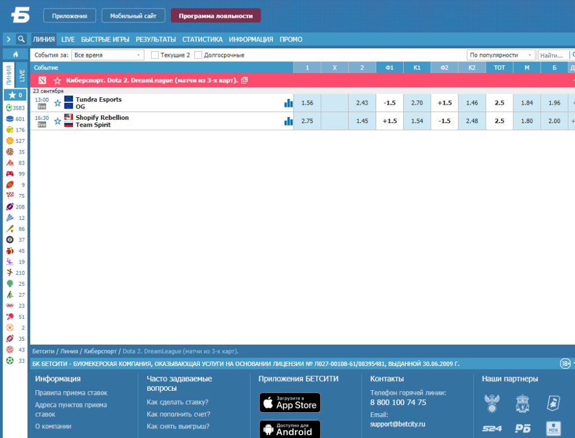Select total over odds 2.00

coord(554,121)
